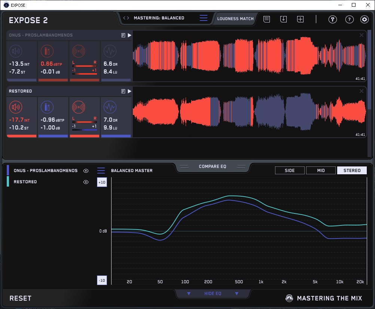
Task: Click the F file icon on RESTORED track
Action: click(x=124, y=91)
